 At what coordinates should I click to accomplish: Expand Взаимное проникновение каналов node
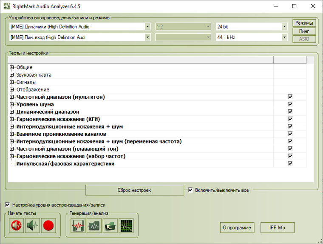(x=12, y=134)
